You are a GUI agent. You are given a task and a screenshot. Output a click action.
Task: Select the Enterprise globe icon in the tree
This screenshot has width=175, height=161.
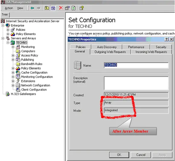(8, 25)
